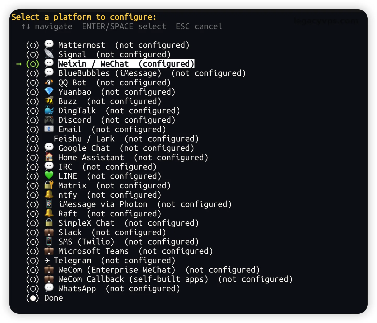Click the padlock icon next to SimpleX Chat
Image resolution: width=377 pixels, height=323 pixels.
(49, 223)
